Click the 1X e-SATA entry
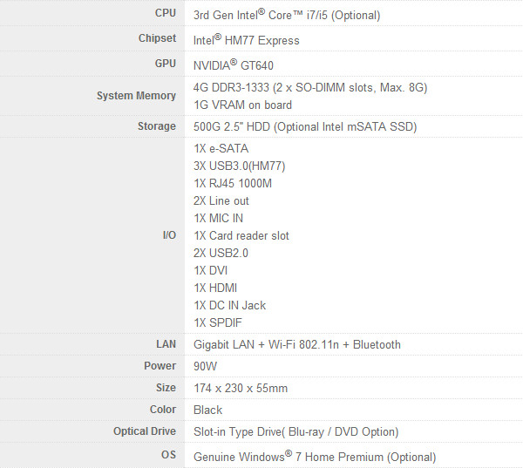Image resolution: width=523 pixels, height=468 pixels. [x=221, y=148]
